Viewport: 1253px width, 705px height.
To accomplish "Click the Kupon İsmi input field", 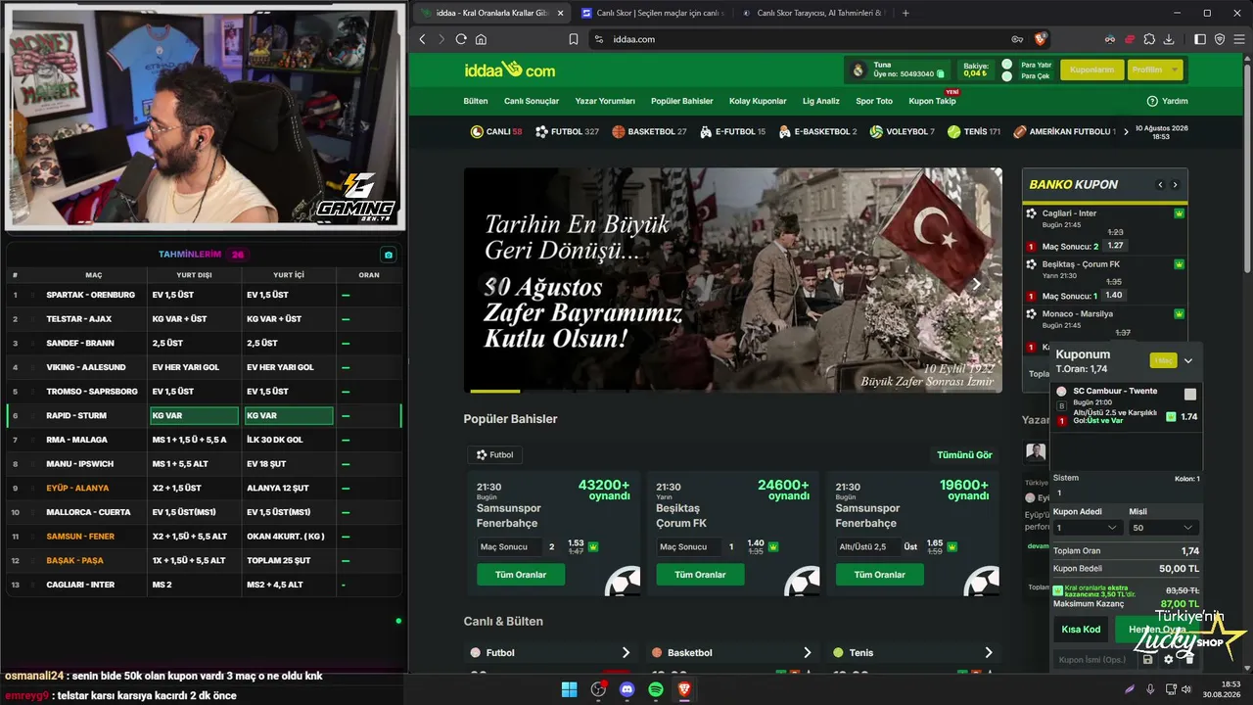I will click(1094, 660).
